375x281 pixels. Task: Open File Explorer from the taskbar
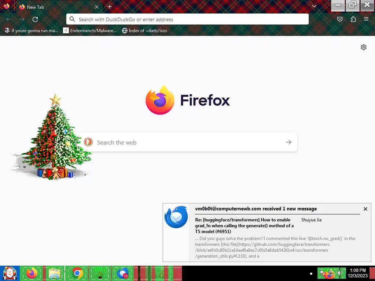(55, 273)
